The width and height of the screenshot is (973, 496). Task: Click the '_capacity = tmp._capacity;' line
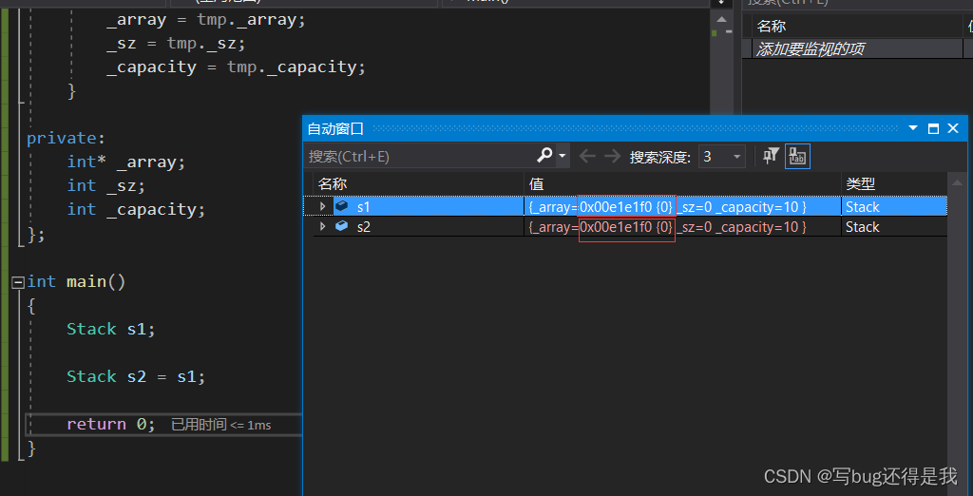(x=236, y=67)
